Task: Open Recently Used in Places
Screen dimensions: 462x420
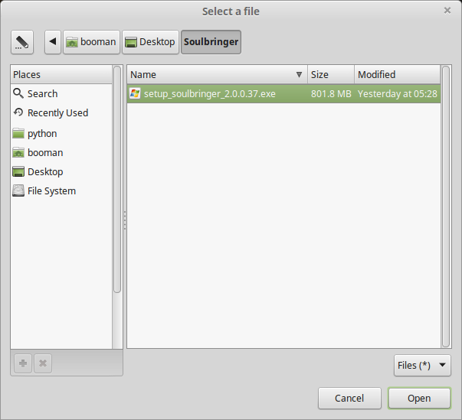Action: coord(61,112)
